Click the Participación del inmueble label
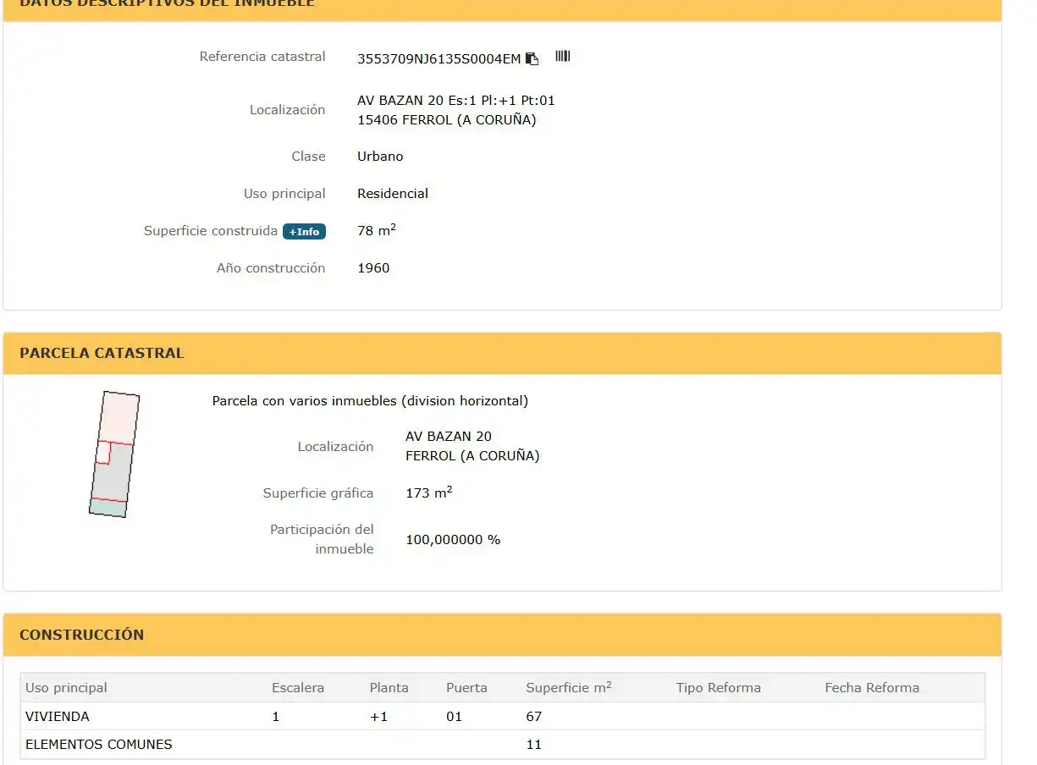Image resolution: width=1037 pixels, height=765 pixels. coord(322,540)
